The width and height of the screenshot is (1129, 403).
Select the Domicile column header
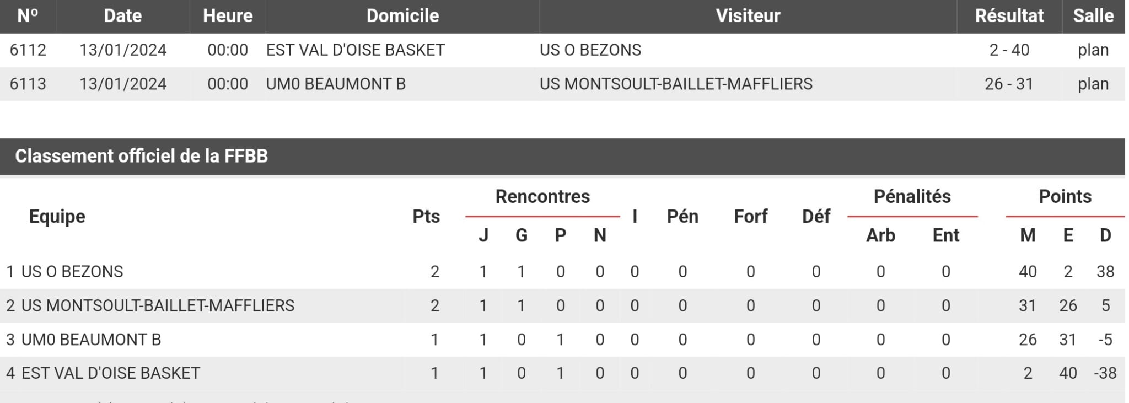[402, 15]
